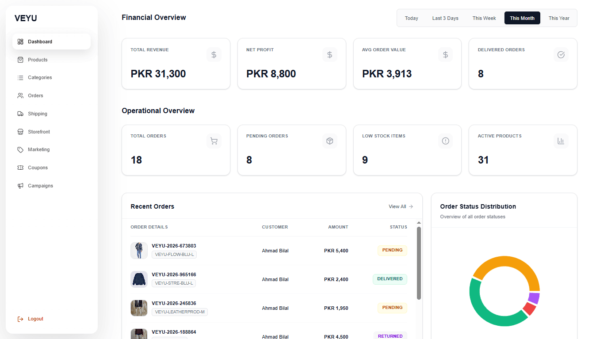
Task: Open the thumbnail of order VEYU-2026-965166
Action: point(139,279)
